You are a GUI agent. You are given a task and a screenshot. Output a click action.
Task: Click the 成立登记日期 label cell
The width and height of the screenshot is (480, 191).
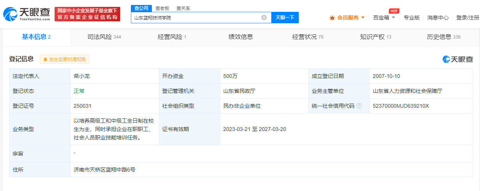tap(339, 76)
